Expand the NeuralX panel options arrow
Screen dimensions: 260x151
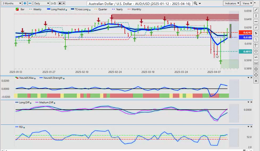[x=248, y=78]
